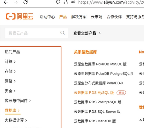144x128 pixels.
Task: Click 查看全部产品 link
Action: (x=85, y=33)
